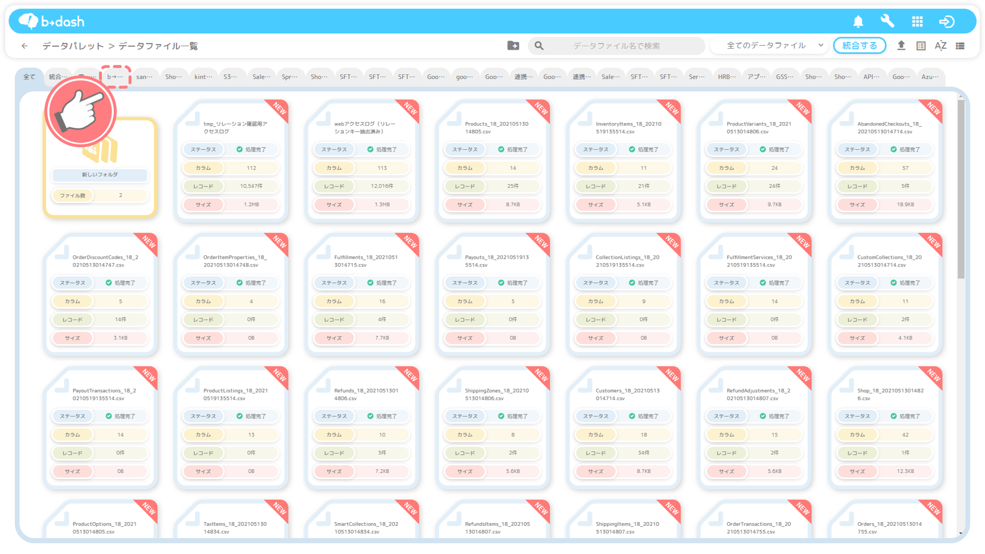The image size is (985, 554).
Task: Sort files with the AZ icon
Action: tap(941, 46)
